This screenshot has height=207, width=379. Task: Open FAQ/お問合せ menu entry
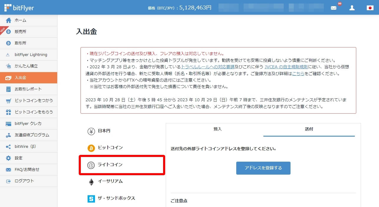29,170
